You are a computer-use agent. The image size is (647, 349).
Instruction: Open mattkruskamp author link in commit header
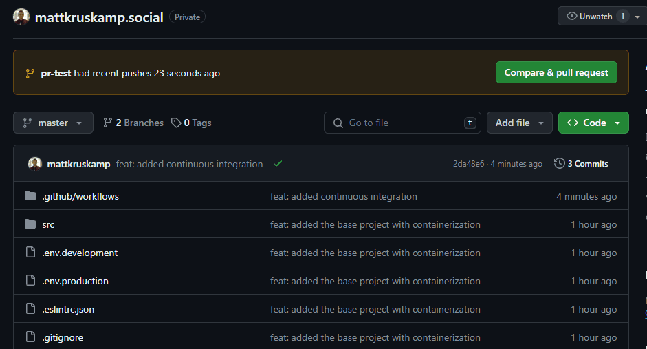78,164
